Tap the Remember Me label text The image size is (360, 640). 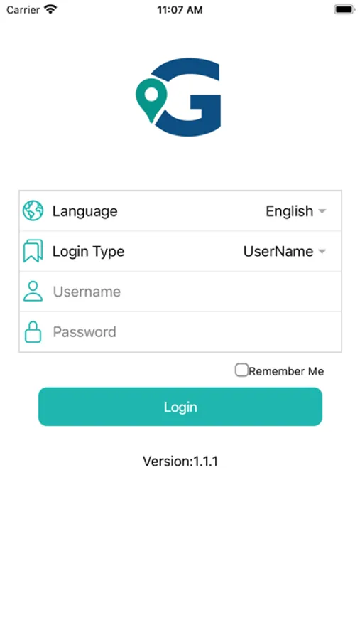point(286,371)
